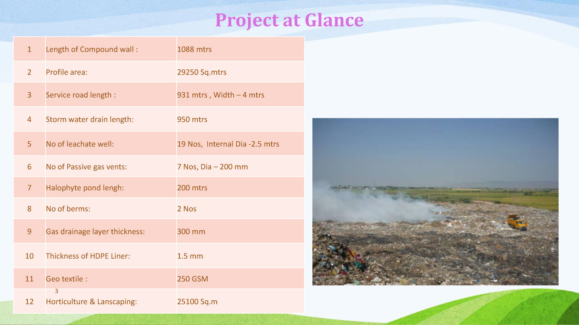Select the "25100 Sq.m" value cell

240,301
